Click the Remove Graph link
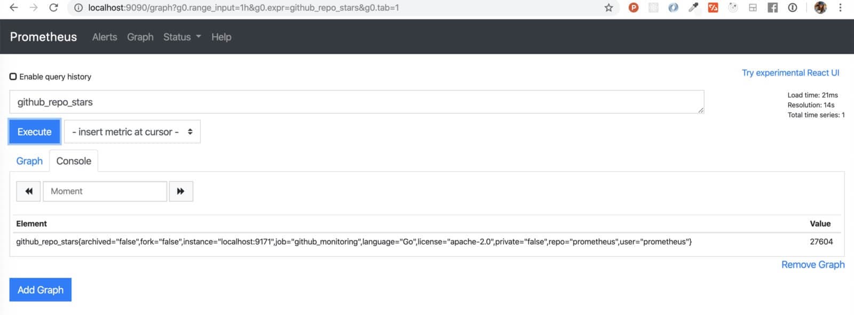Screen dimensions: 854x315 pos(812,264)
